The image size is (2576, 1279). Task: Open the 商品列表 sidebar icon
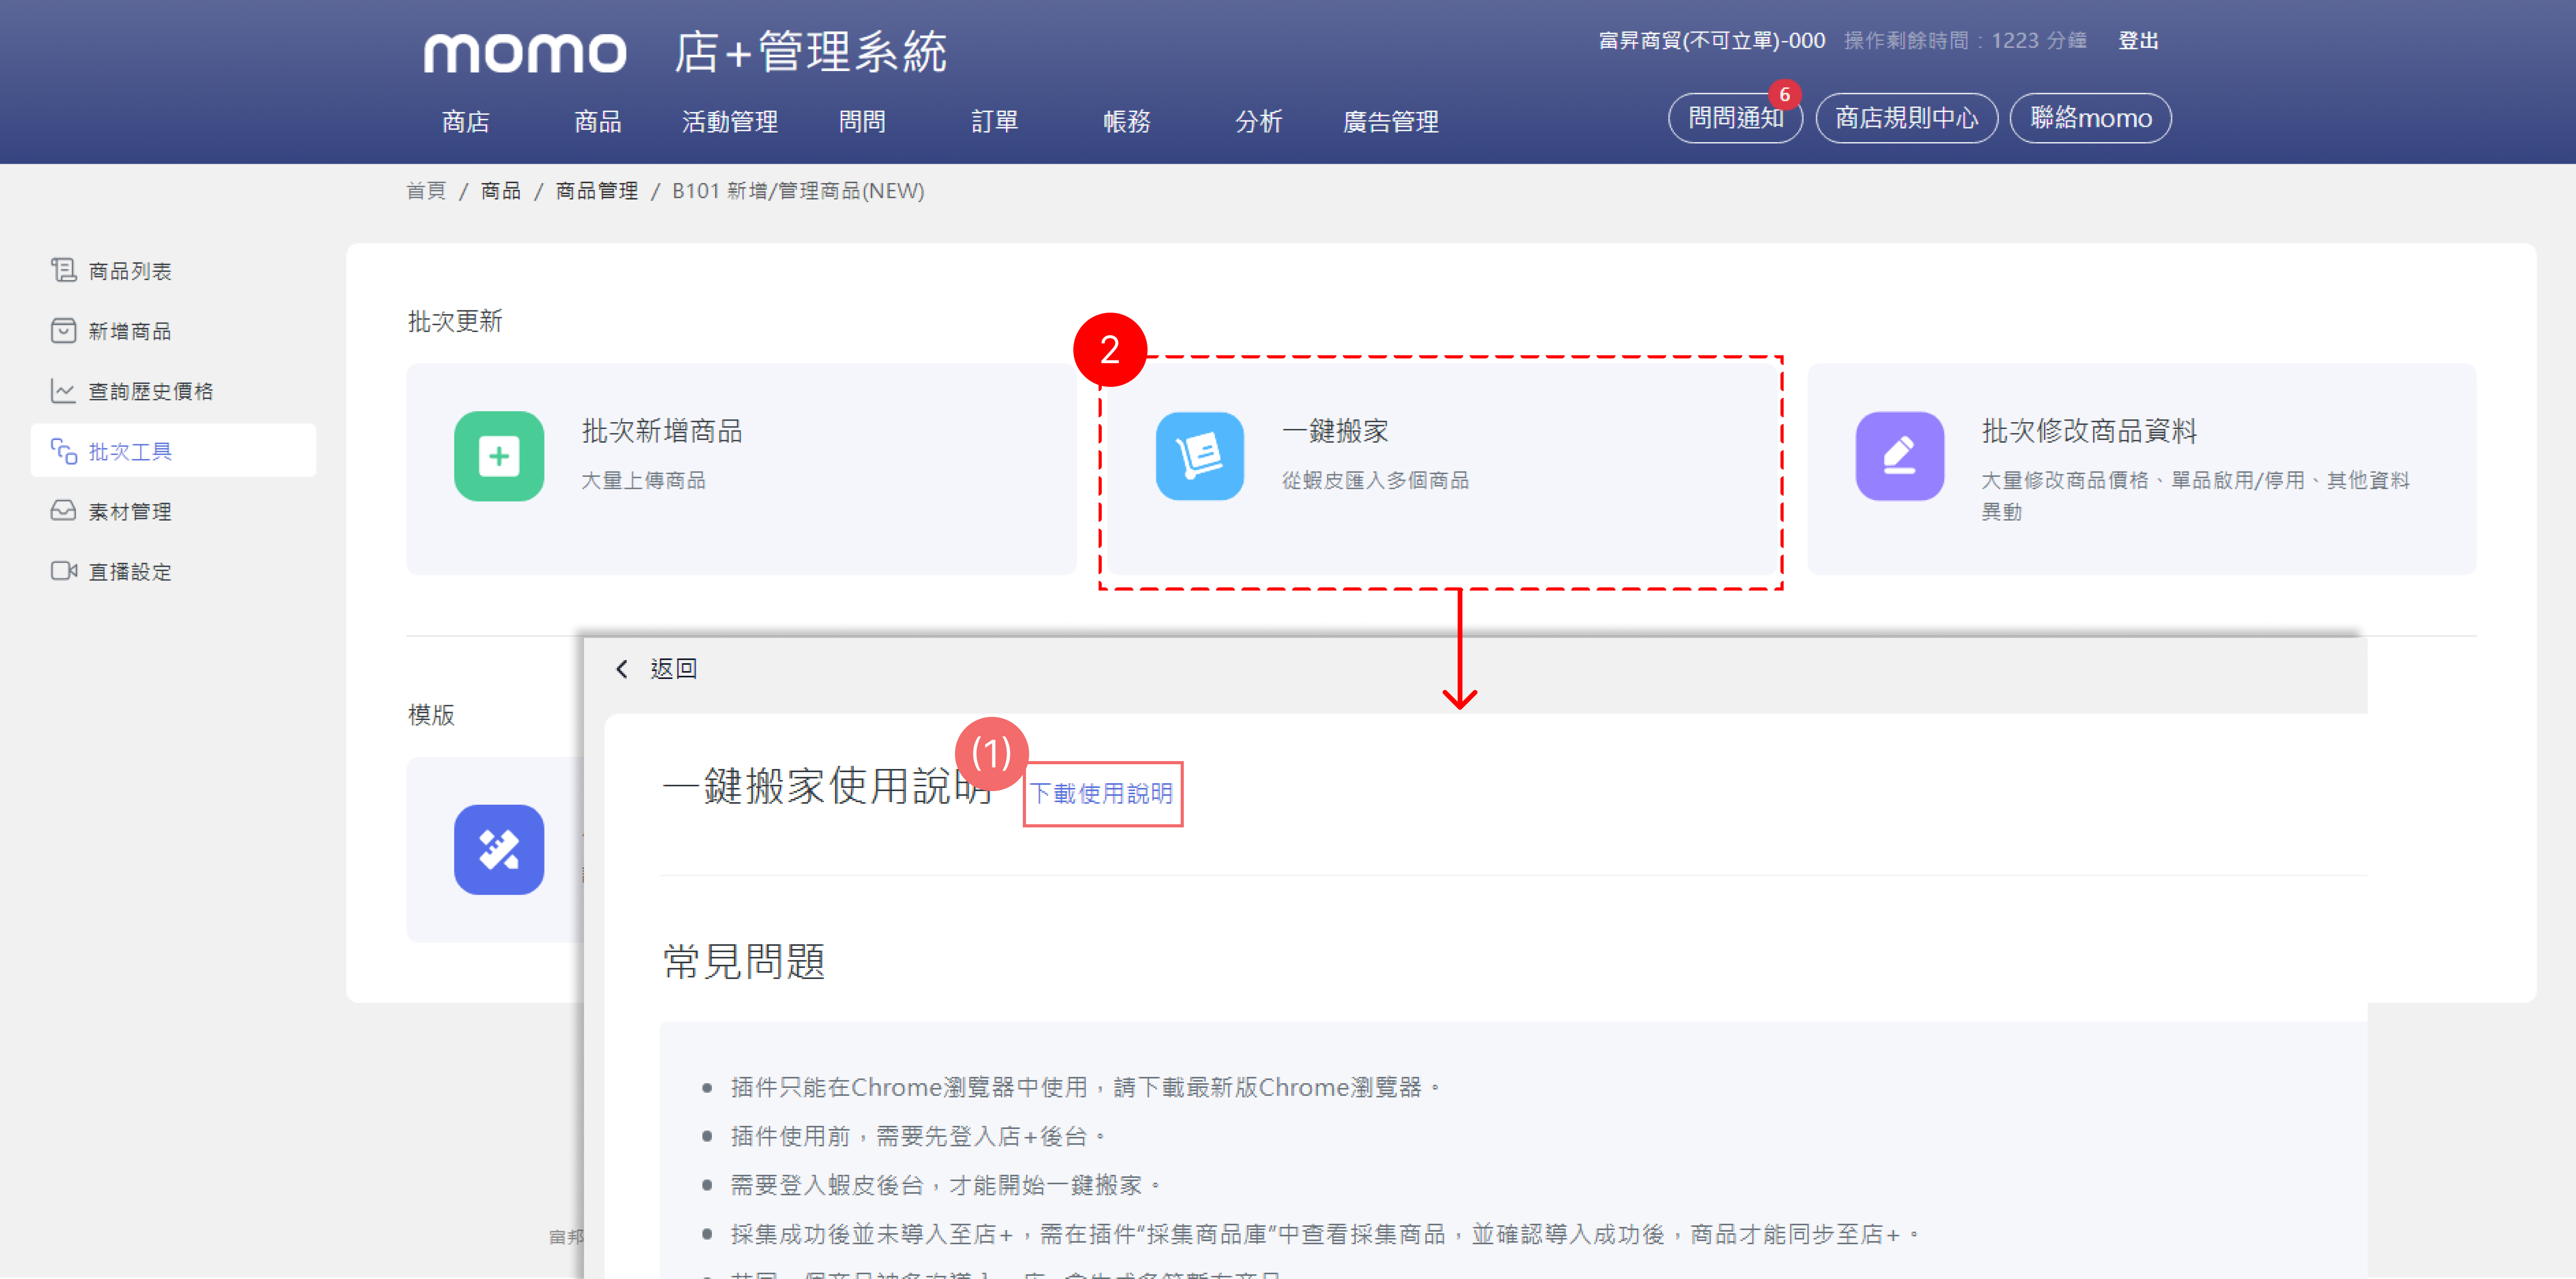pos(63,270)
